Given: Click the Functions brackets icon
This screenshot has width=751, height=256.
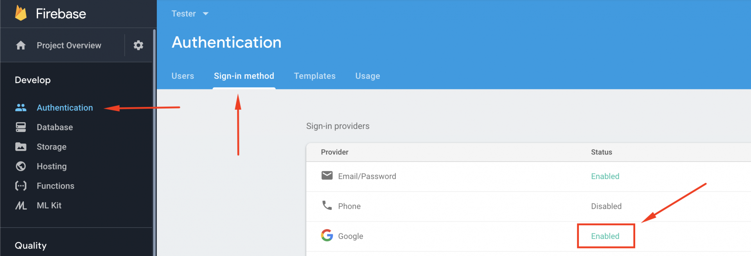Looking at the screenshot, I should (21, 186).
